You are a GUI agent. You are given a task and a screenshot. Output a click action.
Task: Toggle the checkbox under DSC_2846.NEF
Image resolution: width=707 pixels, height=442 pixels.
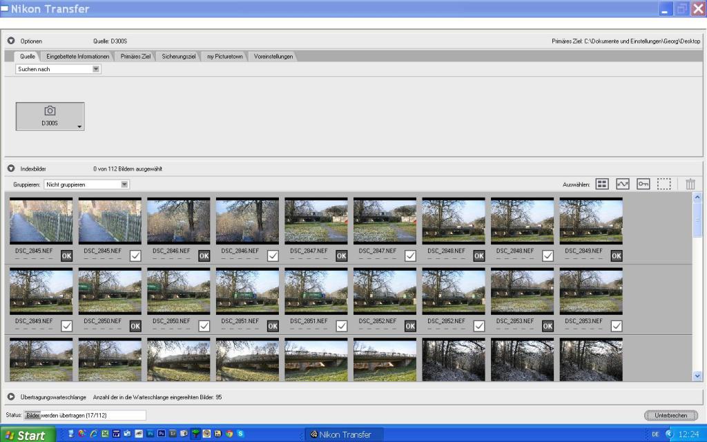[273, 256]
